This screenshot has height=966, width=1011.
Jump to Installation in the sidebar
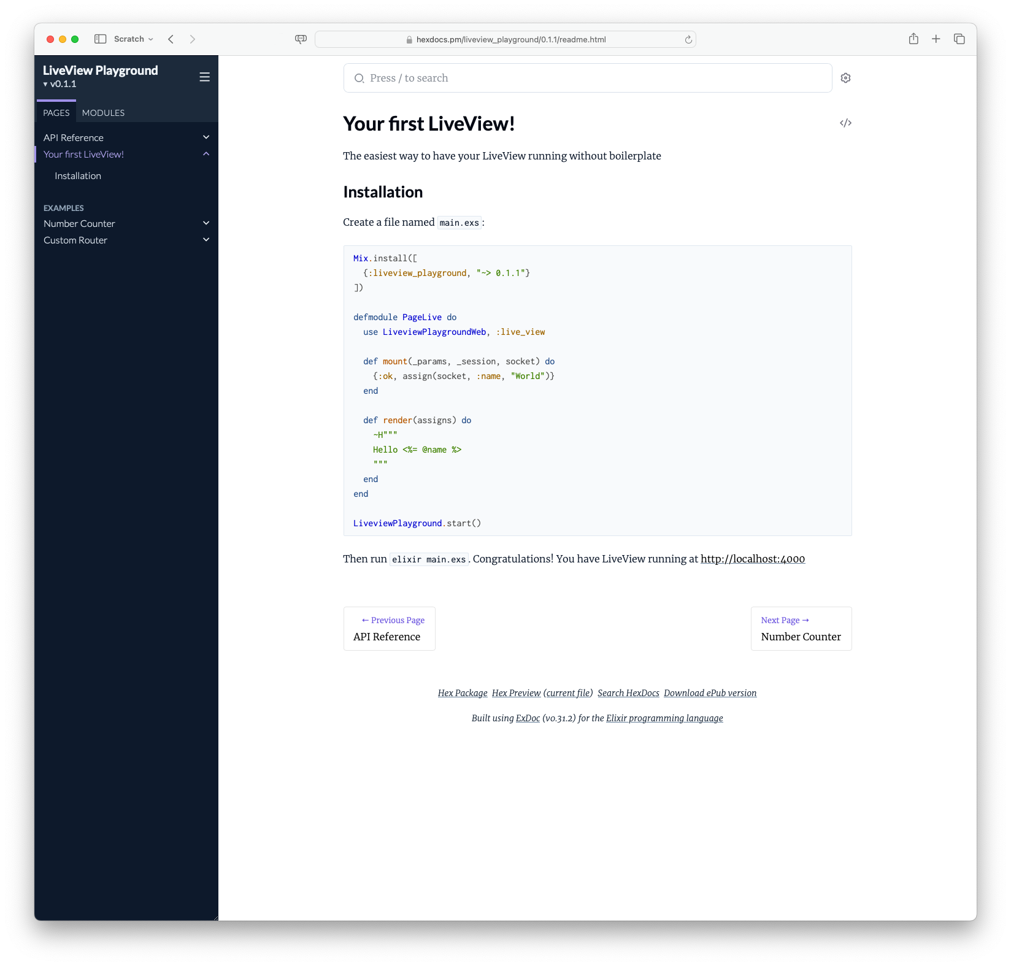(78, 175)
